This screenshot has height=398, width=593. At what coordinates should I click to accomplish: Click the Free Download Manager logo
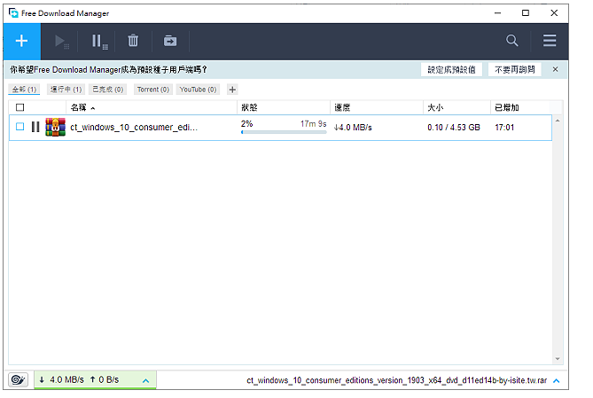[x=13, y=13]
